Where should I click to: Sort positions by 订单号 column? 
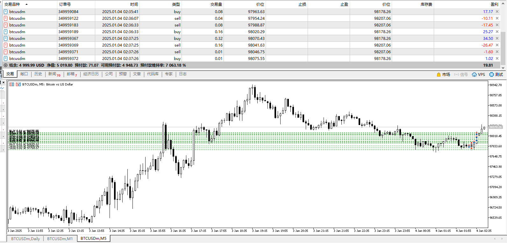tap(65, 4)
